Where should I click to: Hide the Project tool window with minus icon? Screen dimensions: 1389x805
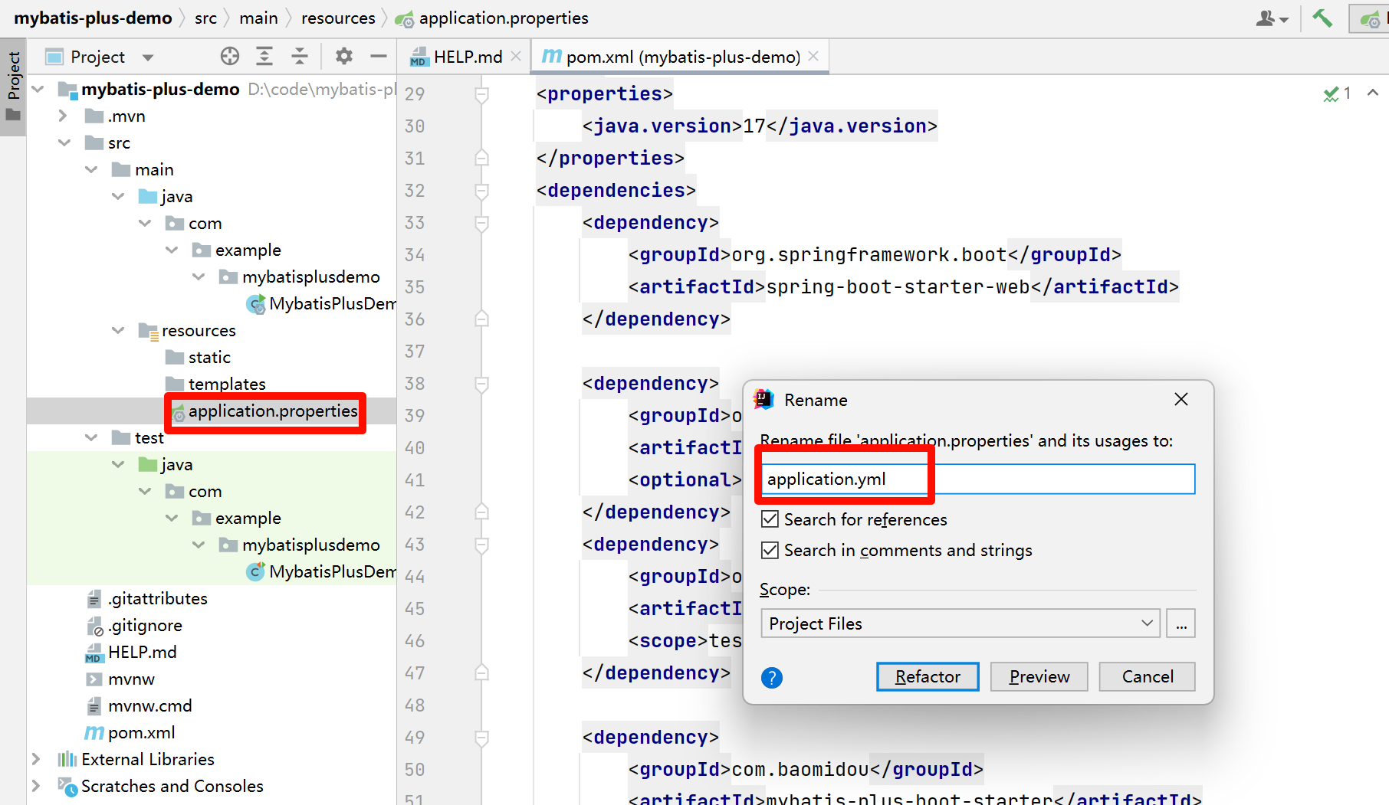coord(378,56)
